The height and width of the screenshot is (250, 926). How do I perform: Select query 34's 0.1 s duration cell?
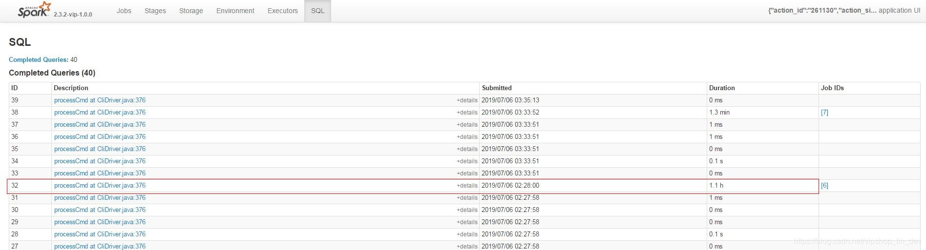point(763,161)
